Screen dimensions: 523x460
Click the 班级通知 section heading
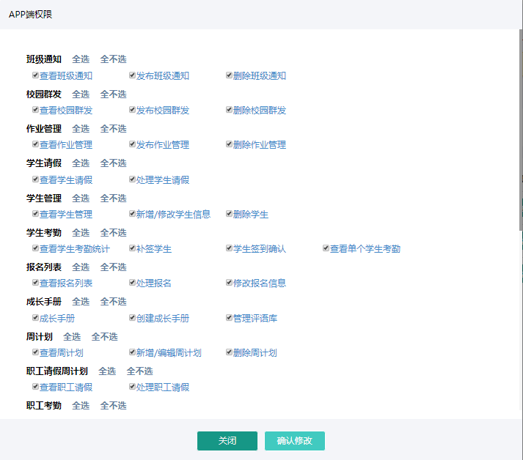coord(44,59)
